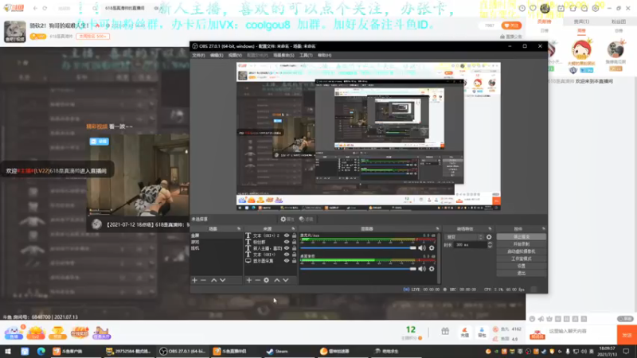Open the OBS Scene Collection menu

(x=283, y=55)
